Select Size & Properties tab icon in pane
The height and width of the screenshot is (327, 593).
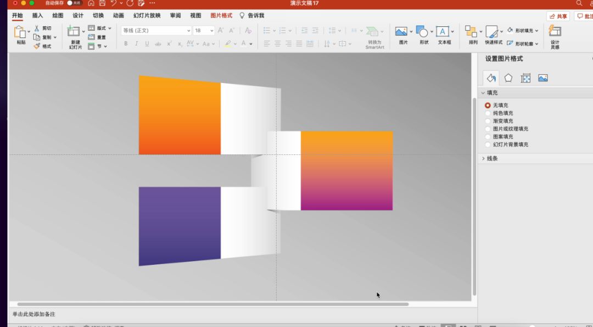[x=525, y=78]
